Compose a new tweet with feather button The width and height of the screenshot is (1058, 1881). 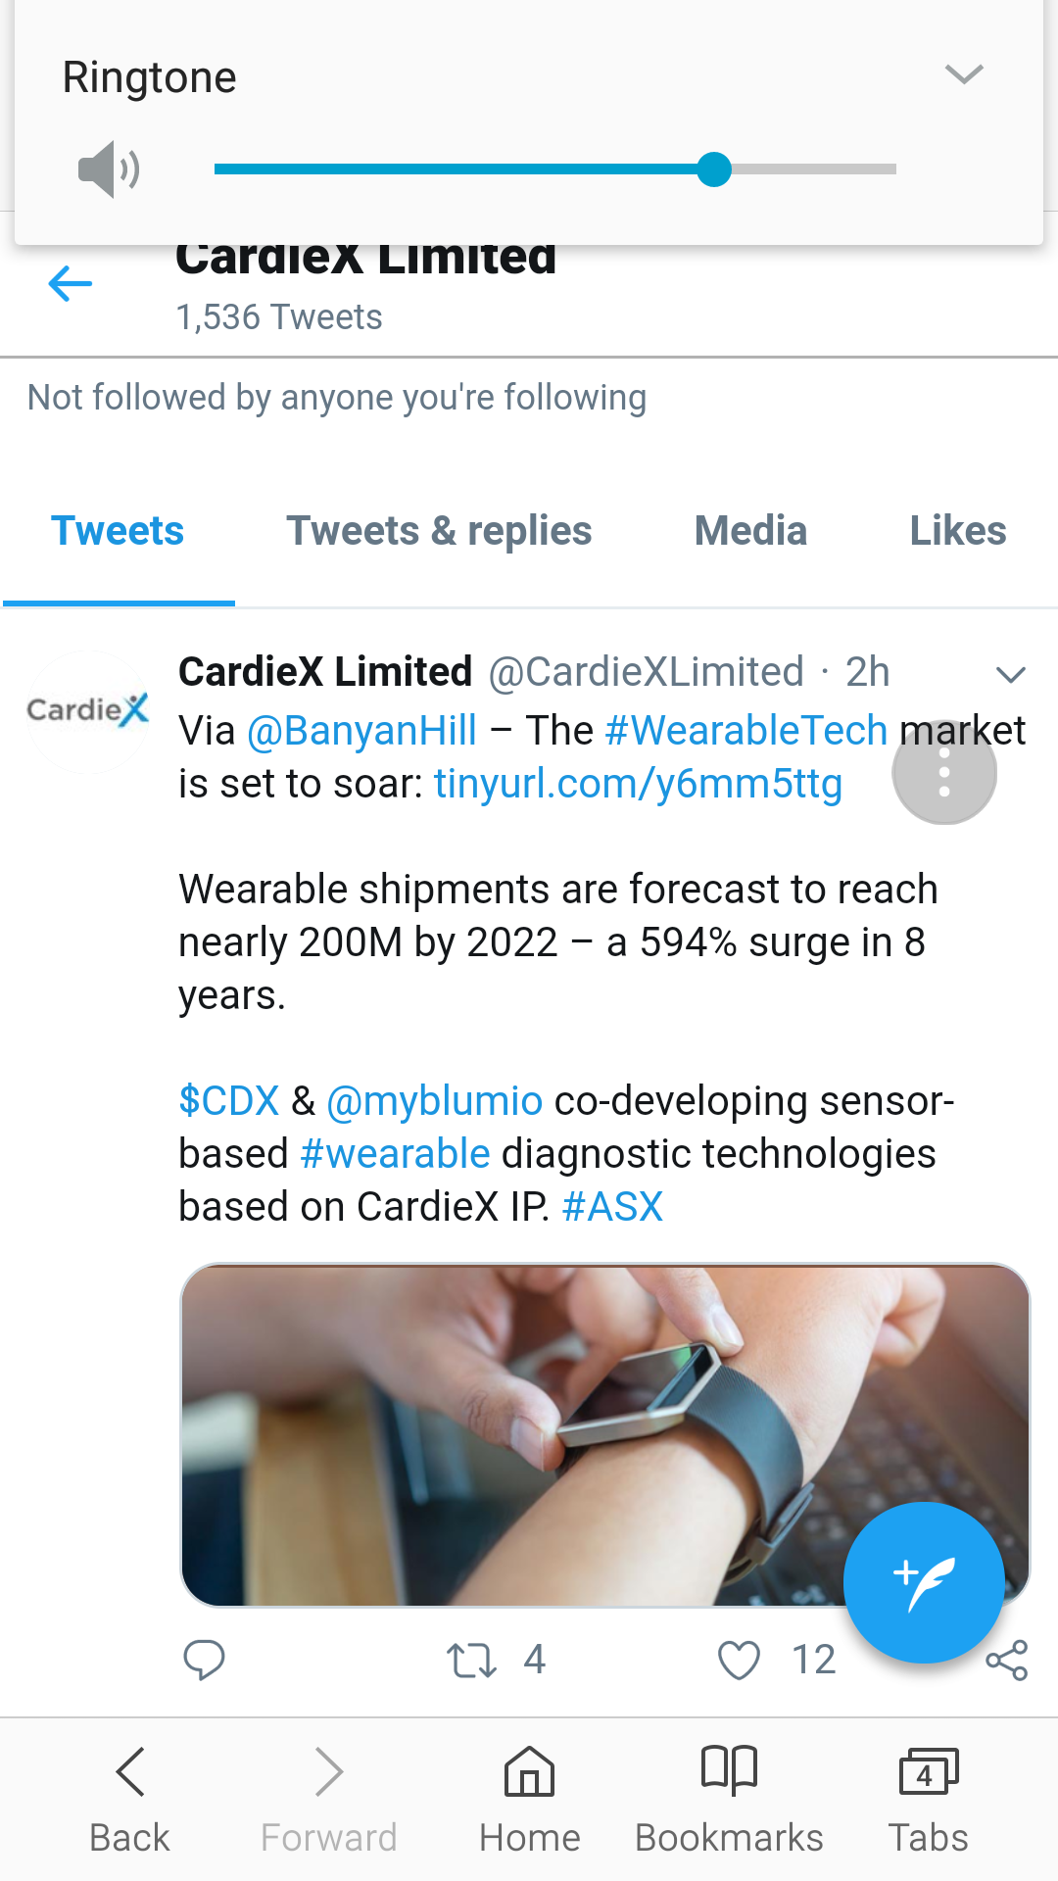pos(924,1582)
